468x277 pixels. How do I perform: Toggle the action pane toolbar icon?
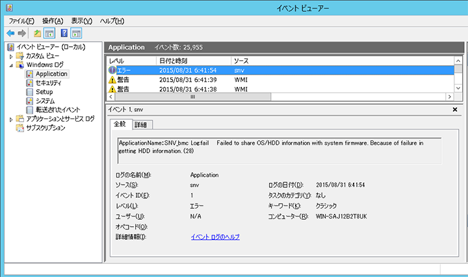tap(76, 33)
